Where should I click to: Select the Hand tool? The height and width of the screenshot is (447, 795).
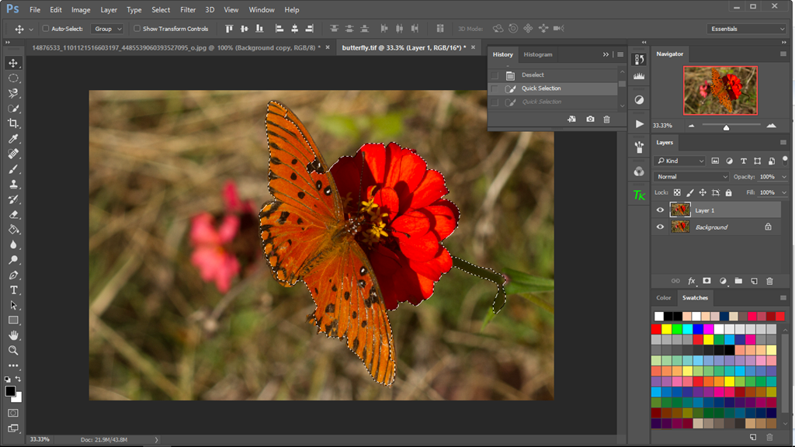tap(13, 335)
